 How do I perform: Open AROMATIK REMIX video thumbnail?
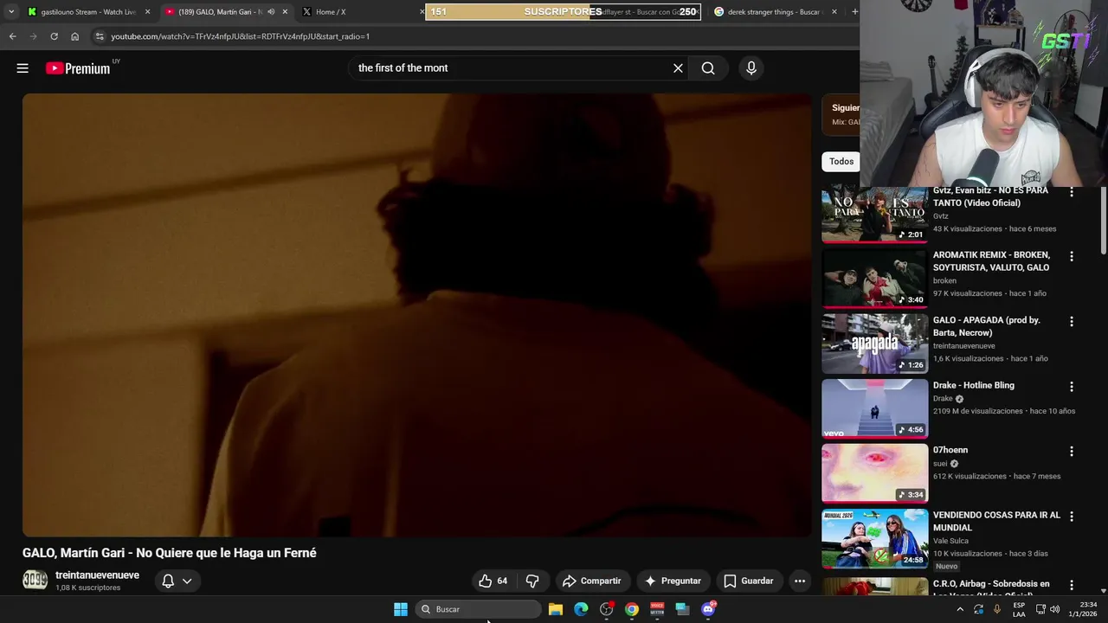coord(874,279)
